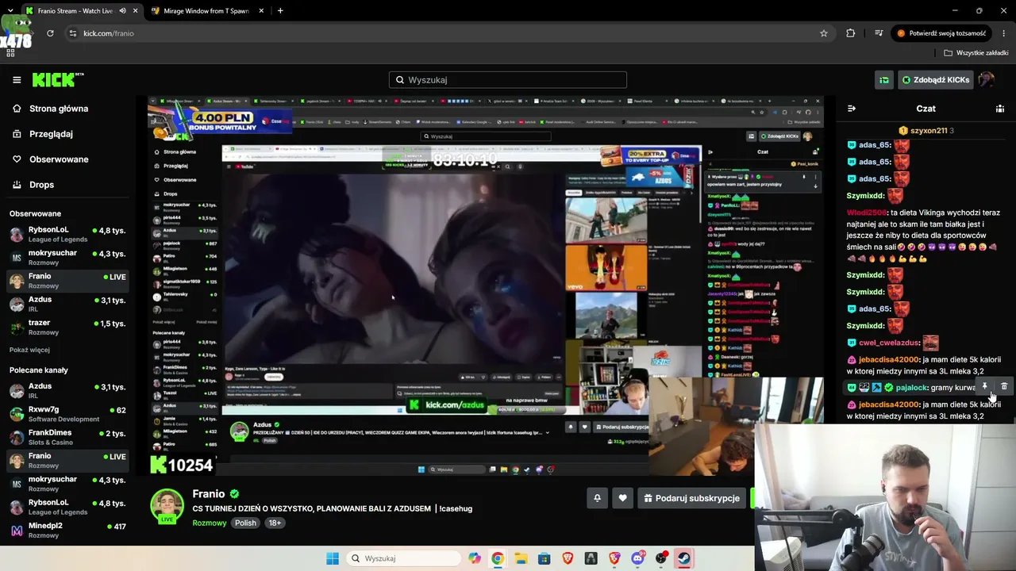
Task: Mute the Franio Stream tab audio
Action: coord(122,11)
